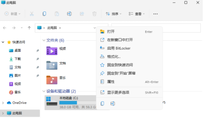This screenshot has width=203, height=118.
Task: Collapse the 文件夹 (6) group
Action: 44,40
